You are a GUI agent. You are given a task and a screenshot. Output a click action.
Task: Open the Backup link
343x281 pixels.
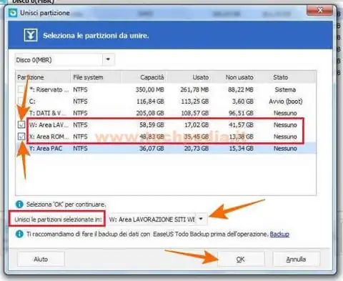(279, 235)
